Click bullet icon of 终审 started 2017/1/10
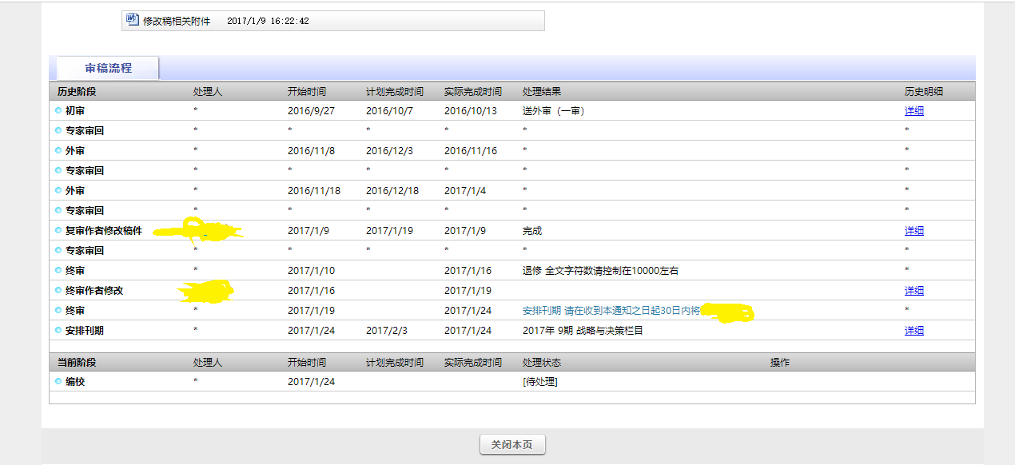The image size is (1015, 465). 58,271
